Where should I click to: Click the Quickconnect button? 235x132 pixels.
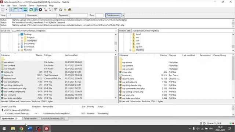(113, 15)
